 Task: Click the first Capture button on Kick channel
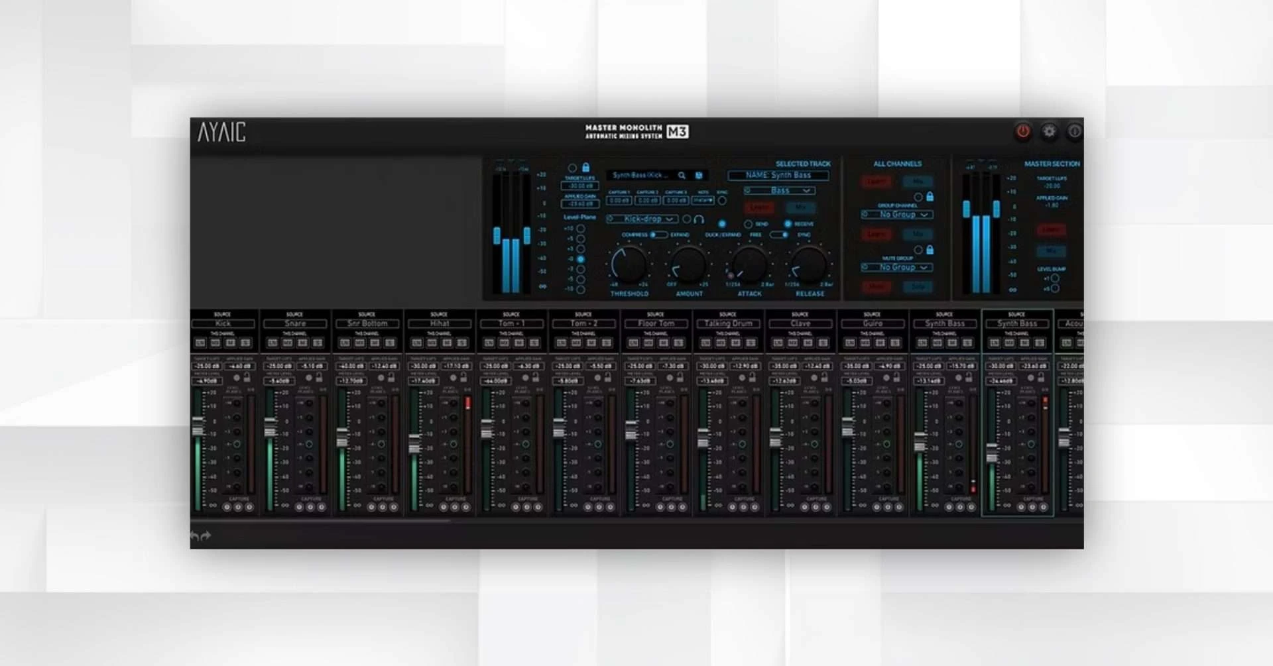tap(227, 507)
